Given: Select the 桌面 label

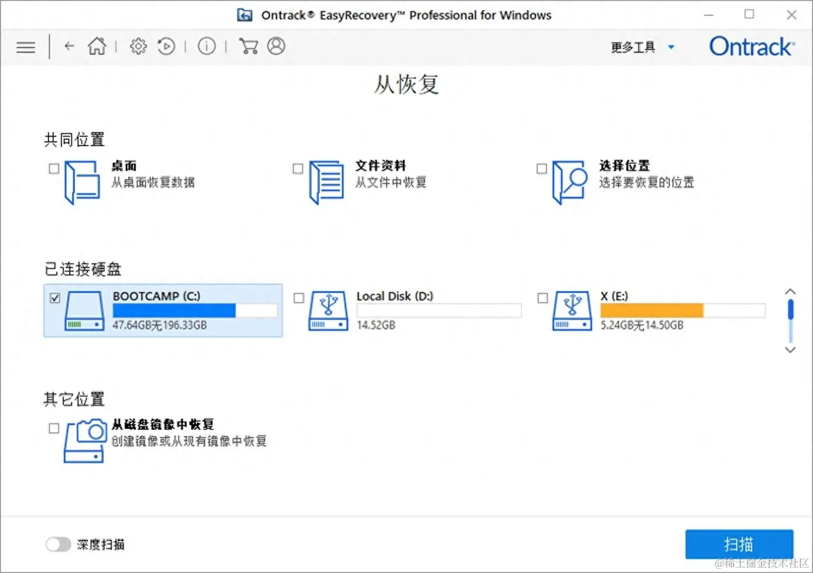Looking at the screenshot, I should tap(124, 166).
